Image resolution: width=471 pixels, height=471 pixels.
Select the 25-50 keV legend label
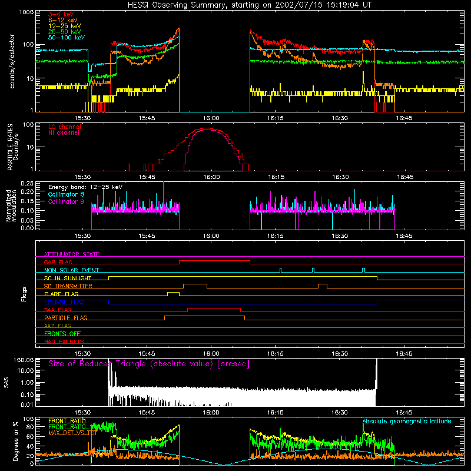[65, 32]
